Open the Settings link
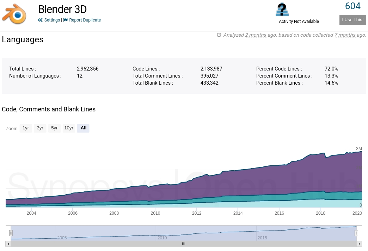The image size is (368, 251). click(x=52, y=20)
